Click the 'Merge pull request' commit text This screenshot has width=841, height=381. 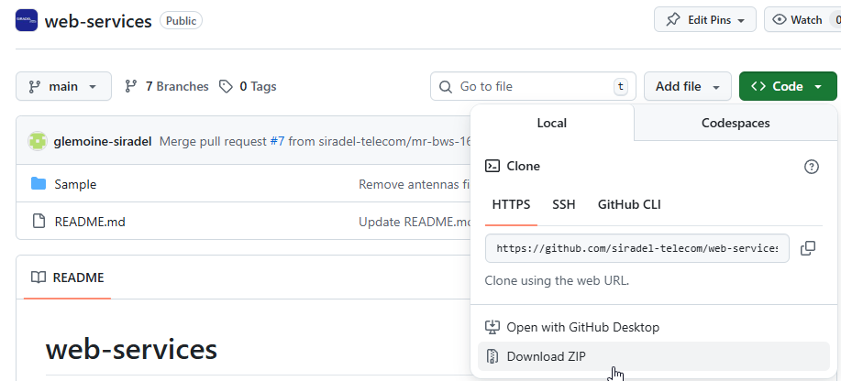[214, 141]
